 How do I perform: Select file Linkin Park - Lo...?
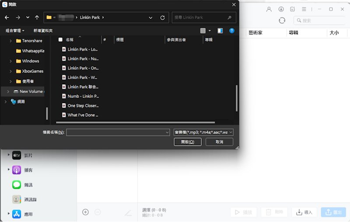80,49
